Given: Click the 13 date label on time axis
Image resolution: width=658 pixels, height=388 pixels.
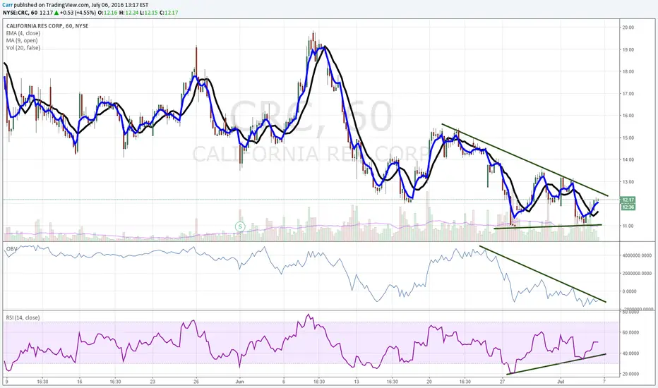Looking at the screenshot, I should (357, 382).
